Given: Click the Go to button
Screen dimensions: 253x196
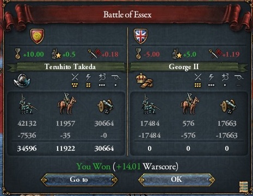Looking at the screenshot, I should [x=79, y=180].
